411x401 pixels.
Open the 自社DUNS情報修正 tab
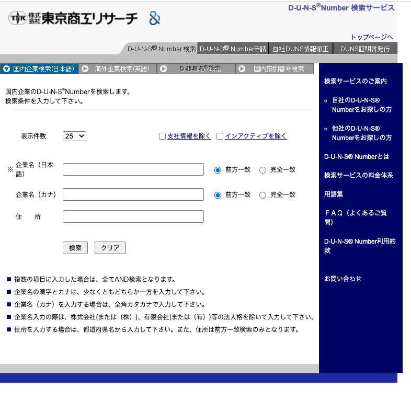301,49
